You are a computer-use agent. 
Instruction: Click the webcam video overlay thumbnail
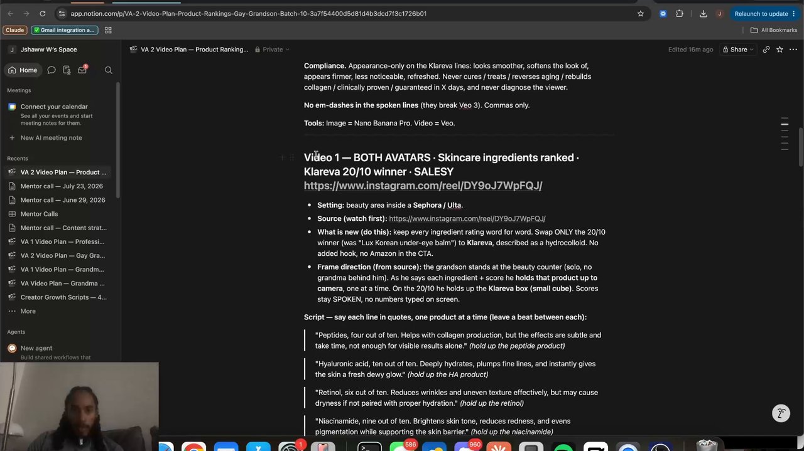click(79, 406)
